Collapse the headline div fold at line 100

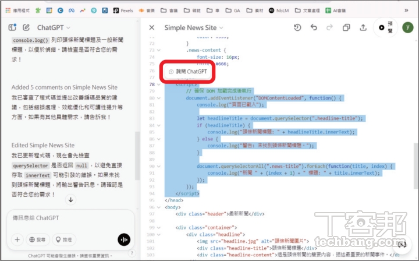pos(159,235)
